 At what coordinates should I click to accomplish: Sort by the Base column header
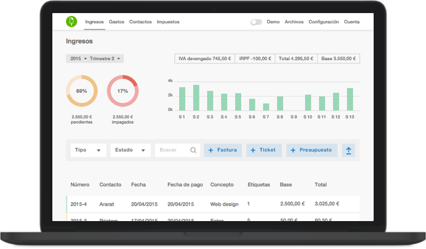pyautogui.click(x=286, y=185)
